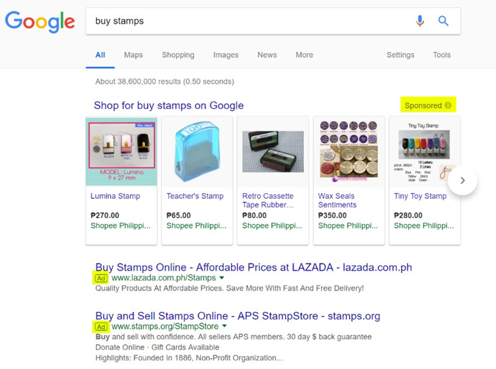Click the Wax Seals Sentiments product image
The image size is (496, 369).
tap(348, 152)
